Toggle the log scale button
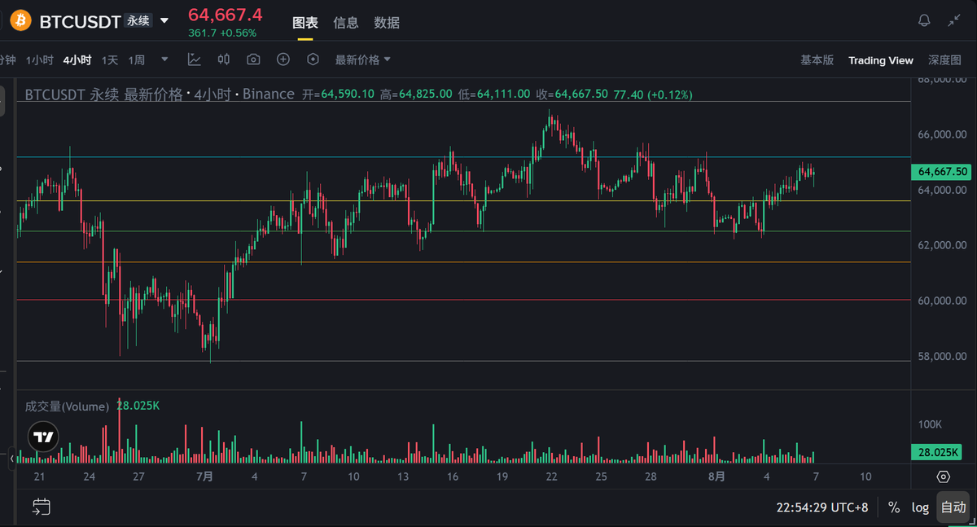 (x=920, y=507)
